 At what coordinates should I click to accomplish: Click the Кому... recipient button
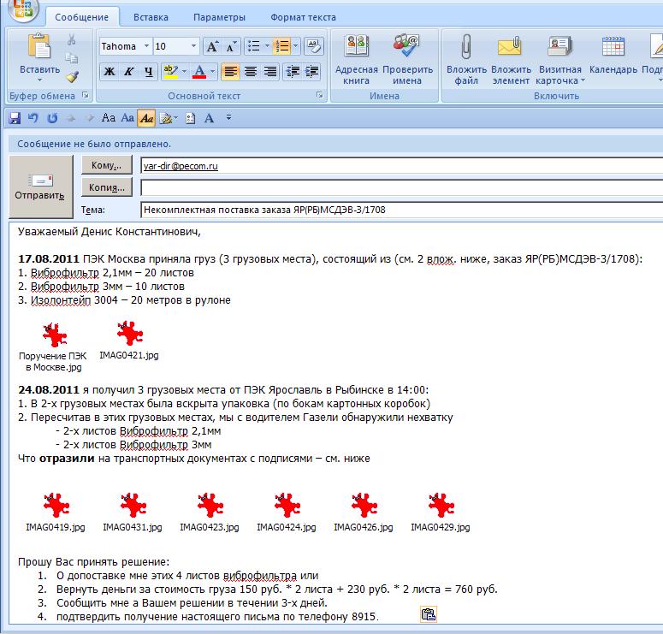(107, 165)
